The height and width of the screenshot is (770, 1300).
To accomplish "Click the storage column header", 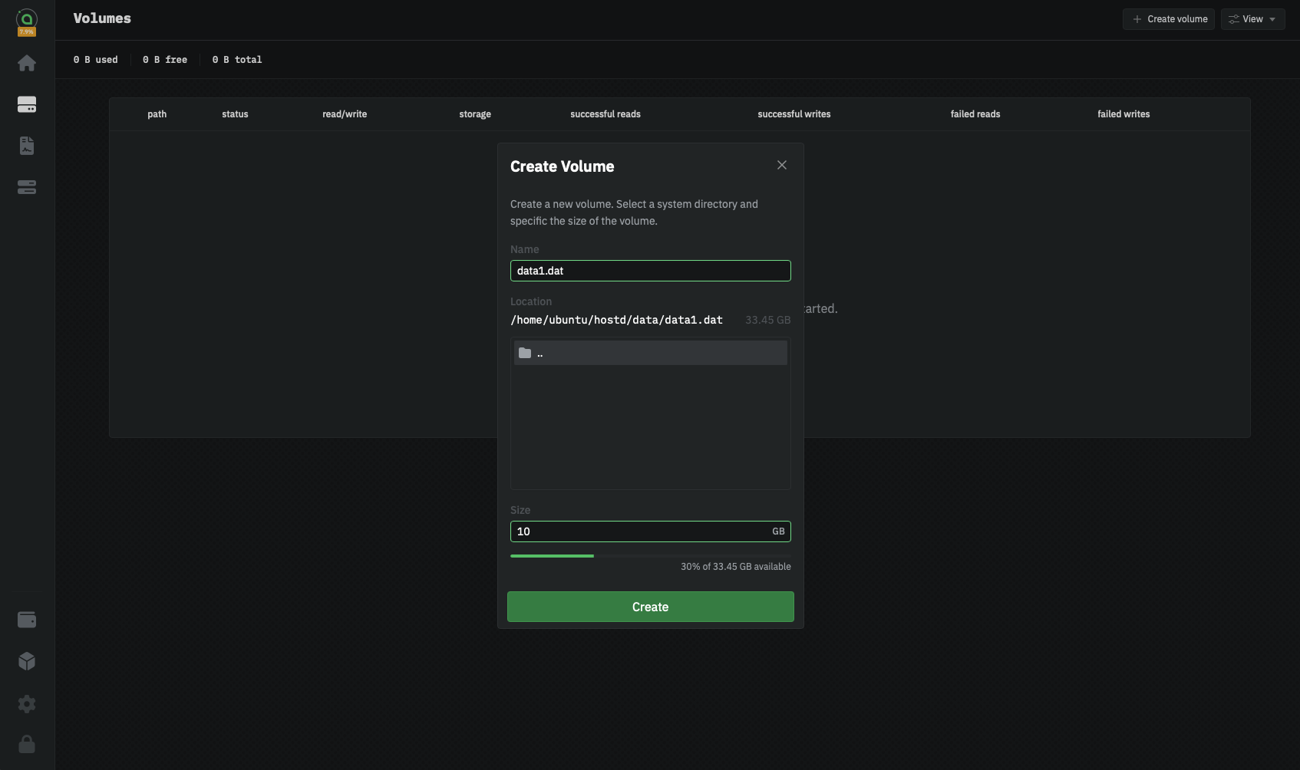I will tap(475, 114).
